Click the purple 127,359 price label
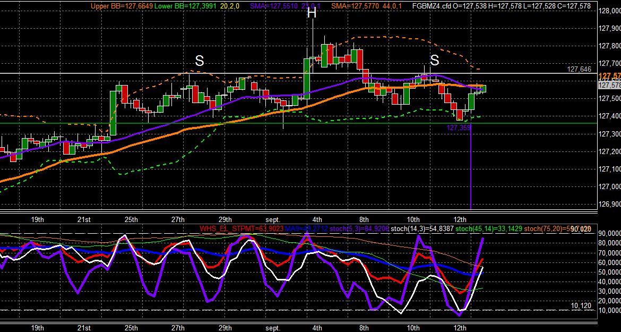Screen dimensions: 621x332 click(459, 127)
